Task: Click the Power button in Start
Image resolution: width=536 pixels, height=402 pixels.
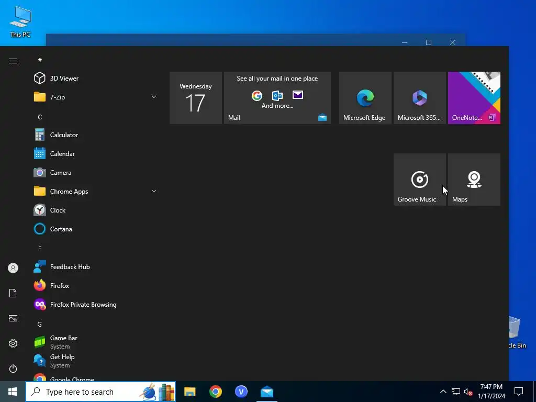Action: (13, 368)
